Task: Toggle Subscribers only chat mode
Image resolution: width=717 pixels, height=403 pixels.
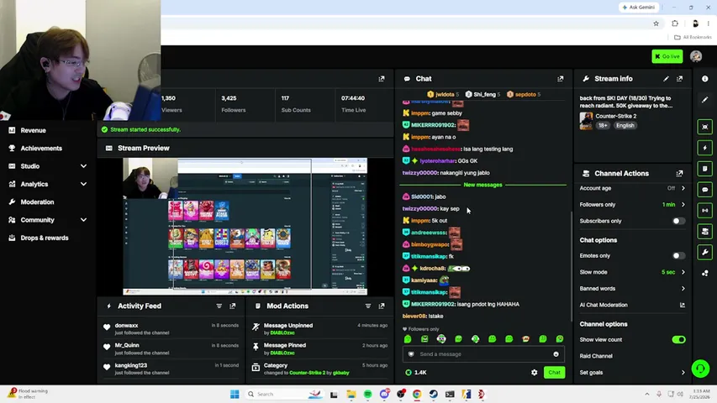Action: coord(678,221)
